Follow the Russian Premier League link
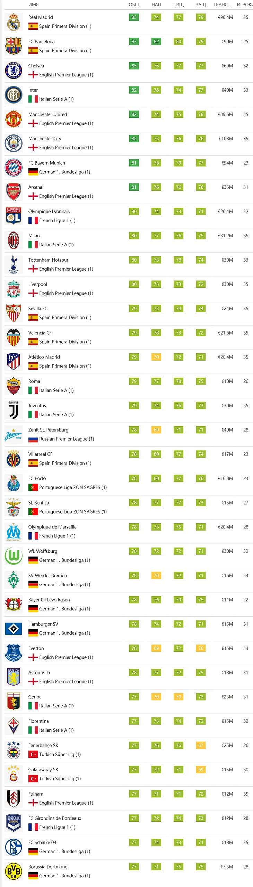Screen dimensions: 253x887 [x=67, y=439]
